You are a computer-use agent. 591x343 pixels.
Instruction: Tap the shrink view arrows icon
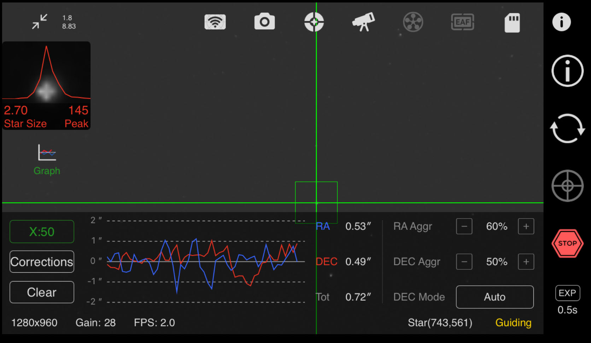pos(40,22)
